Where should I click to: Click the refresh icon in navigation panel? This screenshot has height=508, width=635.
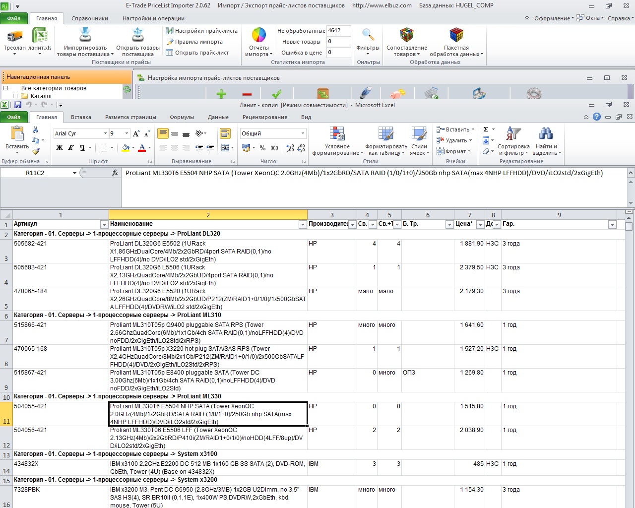[x=127, y=89]
